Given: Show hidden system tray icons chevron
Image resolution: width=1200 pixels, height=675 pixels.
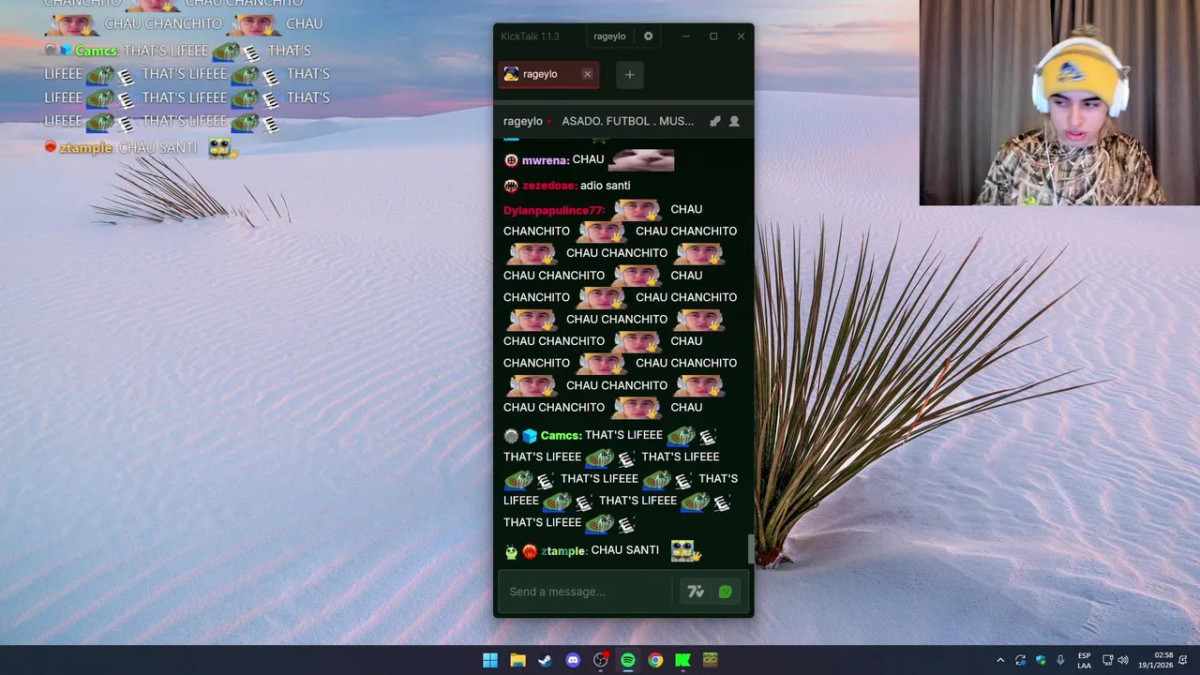Looking at the screenshot, I should tap(1000, 660).
